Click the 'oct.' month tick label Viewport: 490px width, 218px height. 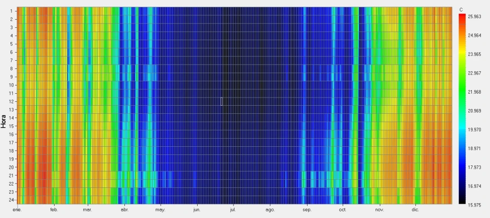pyautogui.click(x=343, y=210)
